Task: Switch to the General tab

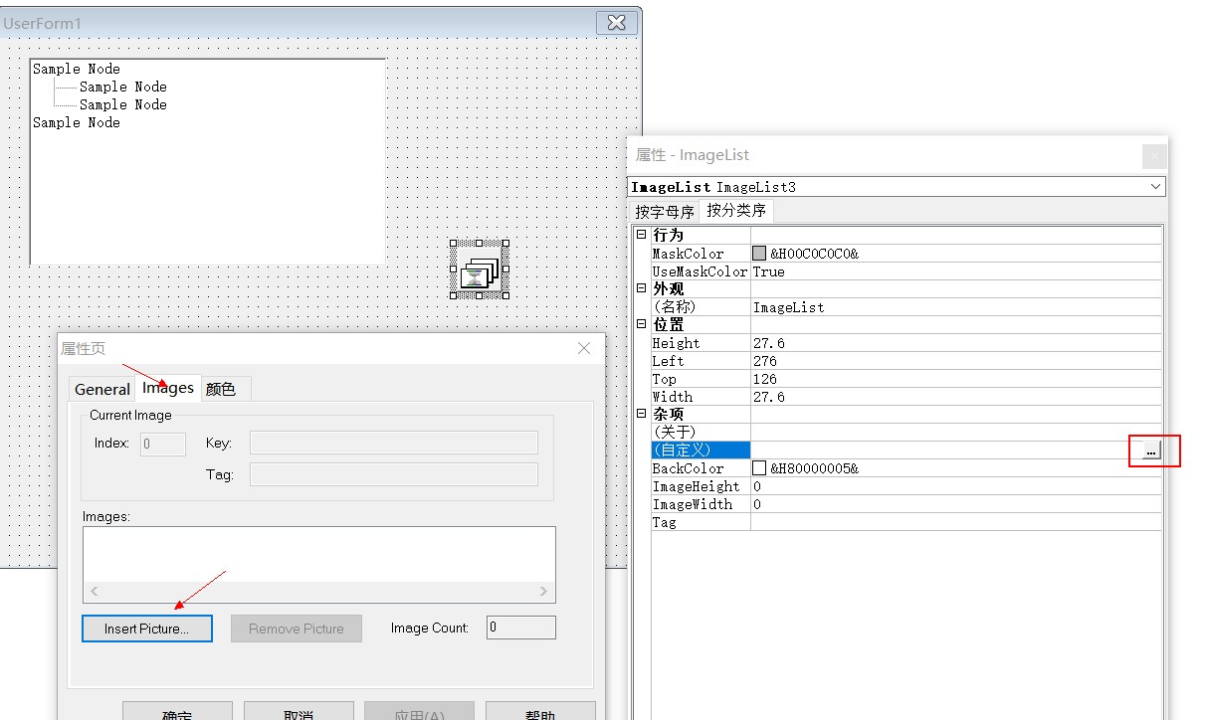Action: [101, 389]
